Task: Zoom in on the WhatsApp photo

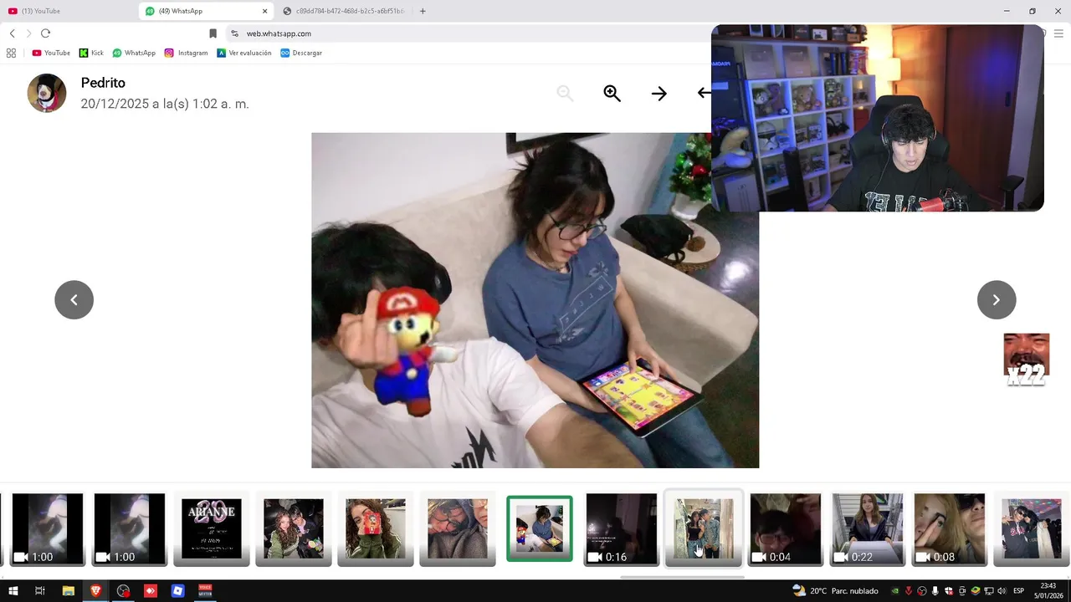Action: tap(612, 94)
